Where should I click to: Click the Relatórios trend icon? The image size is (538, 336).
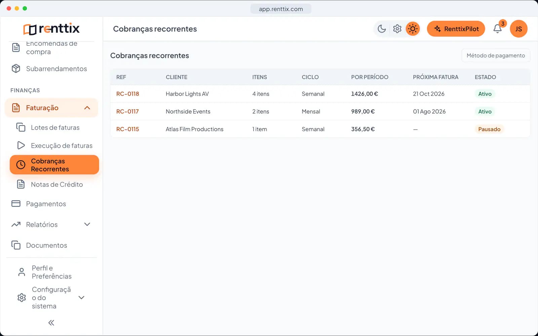(x=16, y=224)
